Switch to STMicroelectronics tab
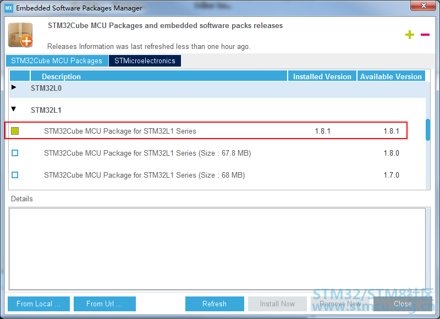The width and height of the screenshot is (440, 319). (145, 61)
